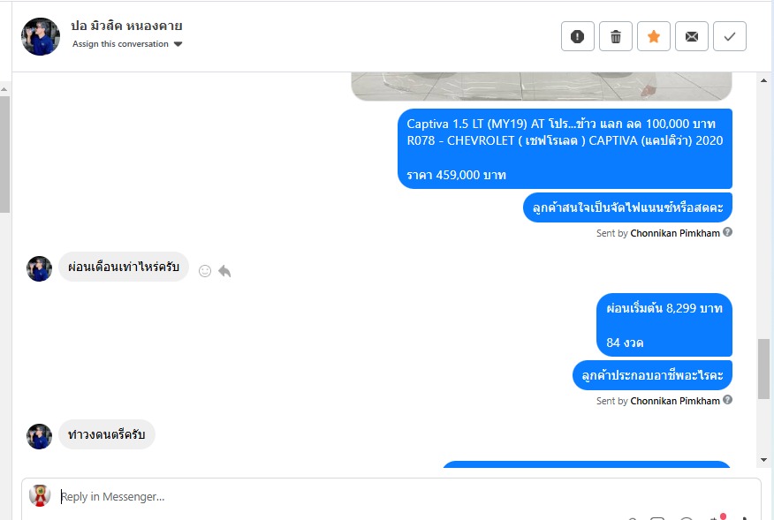The height and width of the screenshot is (520, 774).
Task: Open the upper Chonnikan Pimkham sender link
Action: point(675,233)
